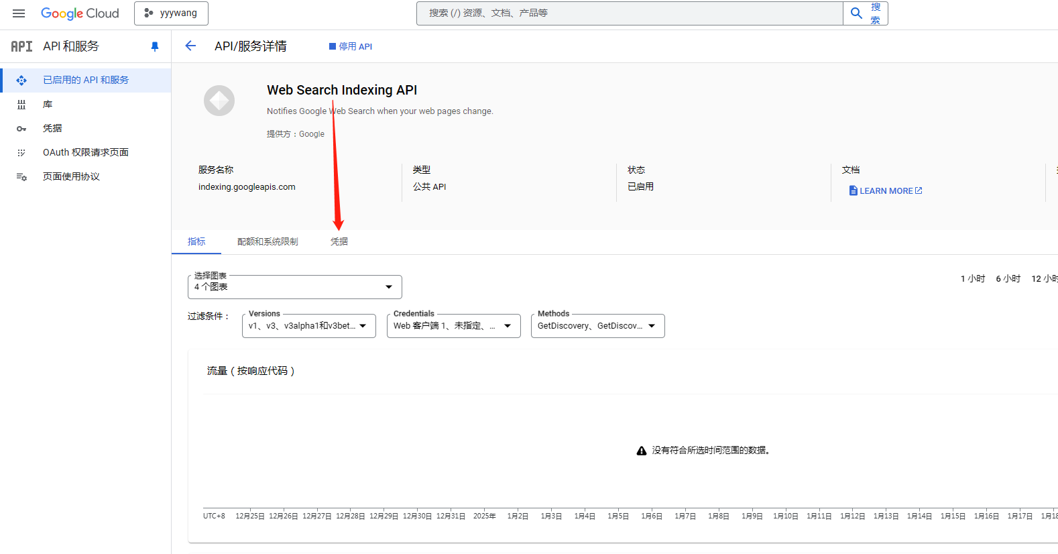Open the hamburger navigation menu
The height and width of the screenshot is (554, 1058).
tap(19, 13)
